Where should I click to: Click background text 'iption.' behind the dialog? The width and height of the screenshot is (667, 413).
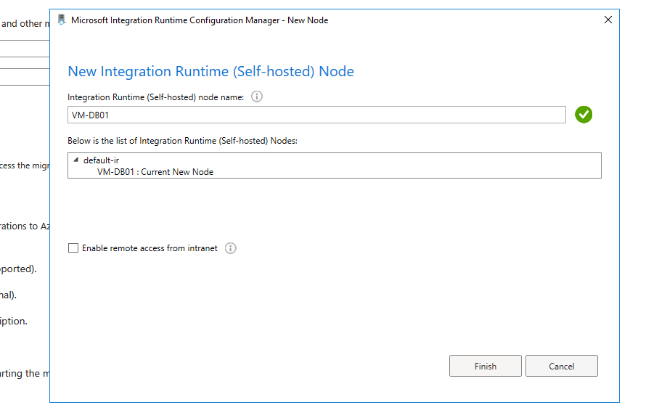tap(14, 321)
